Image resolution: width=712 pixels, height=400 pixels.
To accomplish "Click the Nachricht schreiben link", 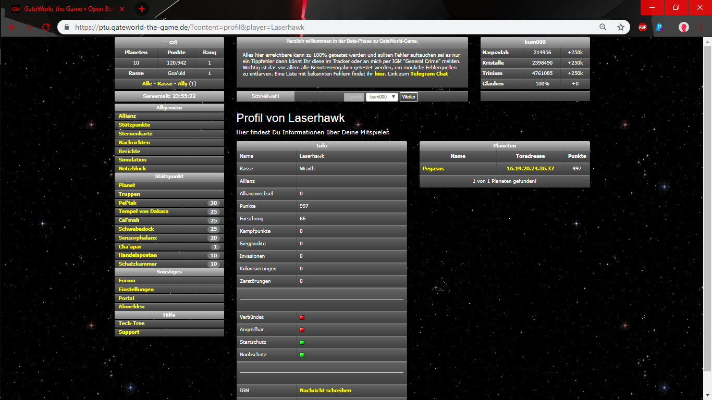I will [x=325, y=390].
